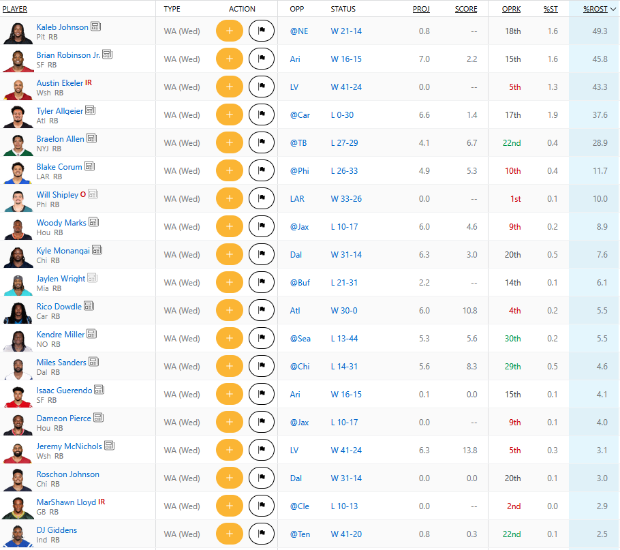
Task: Flag Kendre Miller for watching
Action: point(262,339)
